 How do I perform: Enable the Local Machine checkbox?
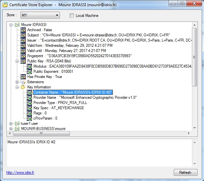72,16
